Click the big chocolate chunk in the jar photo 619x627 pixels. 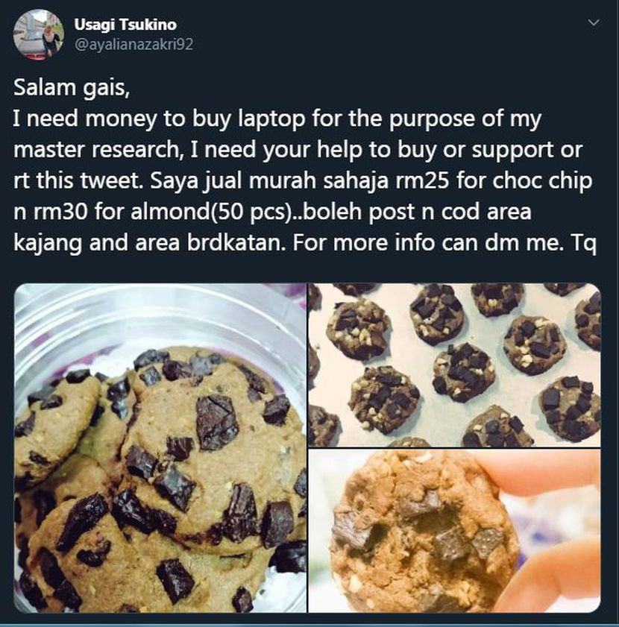(x=217, y=420)
